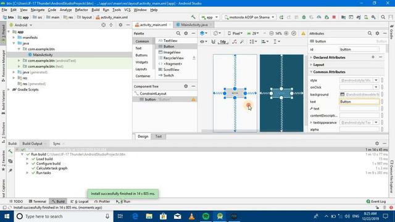Open File Explorer from the taskbar

coord(149,216)
